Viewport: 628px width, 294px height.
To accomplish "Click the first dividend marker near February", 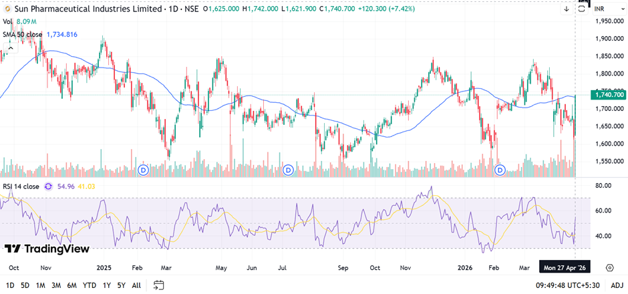I will tap(143, 171).
